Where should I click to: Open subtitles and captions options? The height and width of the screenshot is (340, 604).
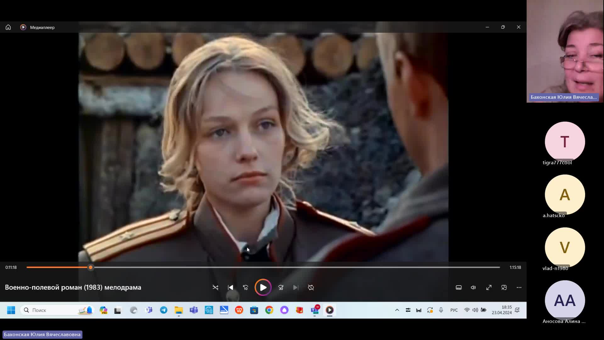[x=459, y=287]
